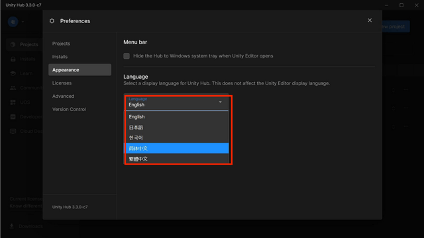
Task: Close the Preferences dialog
Action: click(x=370, y=20)
